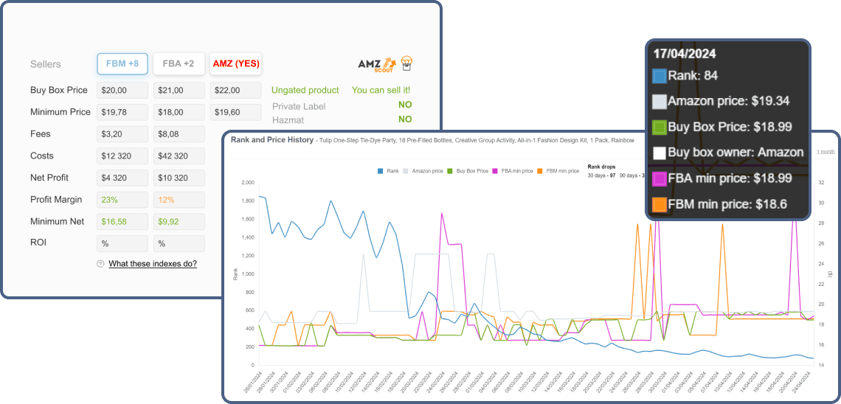Click the FBA Fees field showing $8,08
This screenshot has width=841, height=404.
tap(179, 134)
